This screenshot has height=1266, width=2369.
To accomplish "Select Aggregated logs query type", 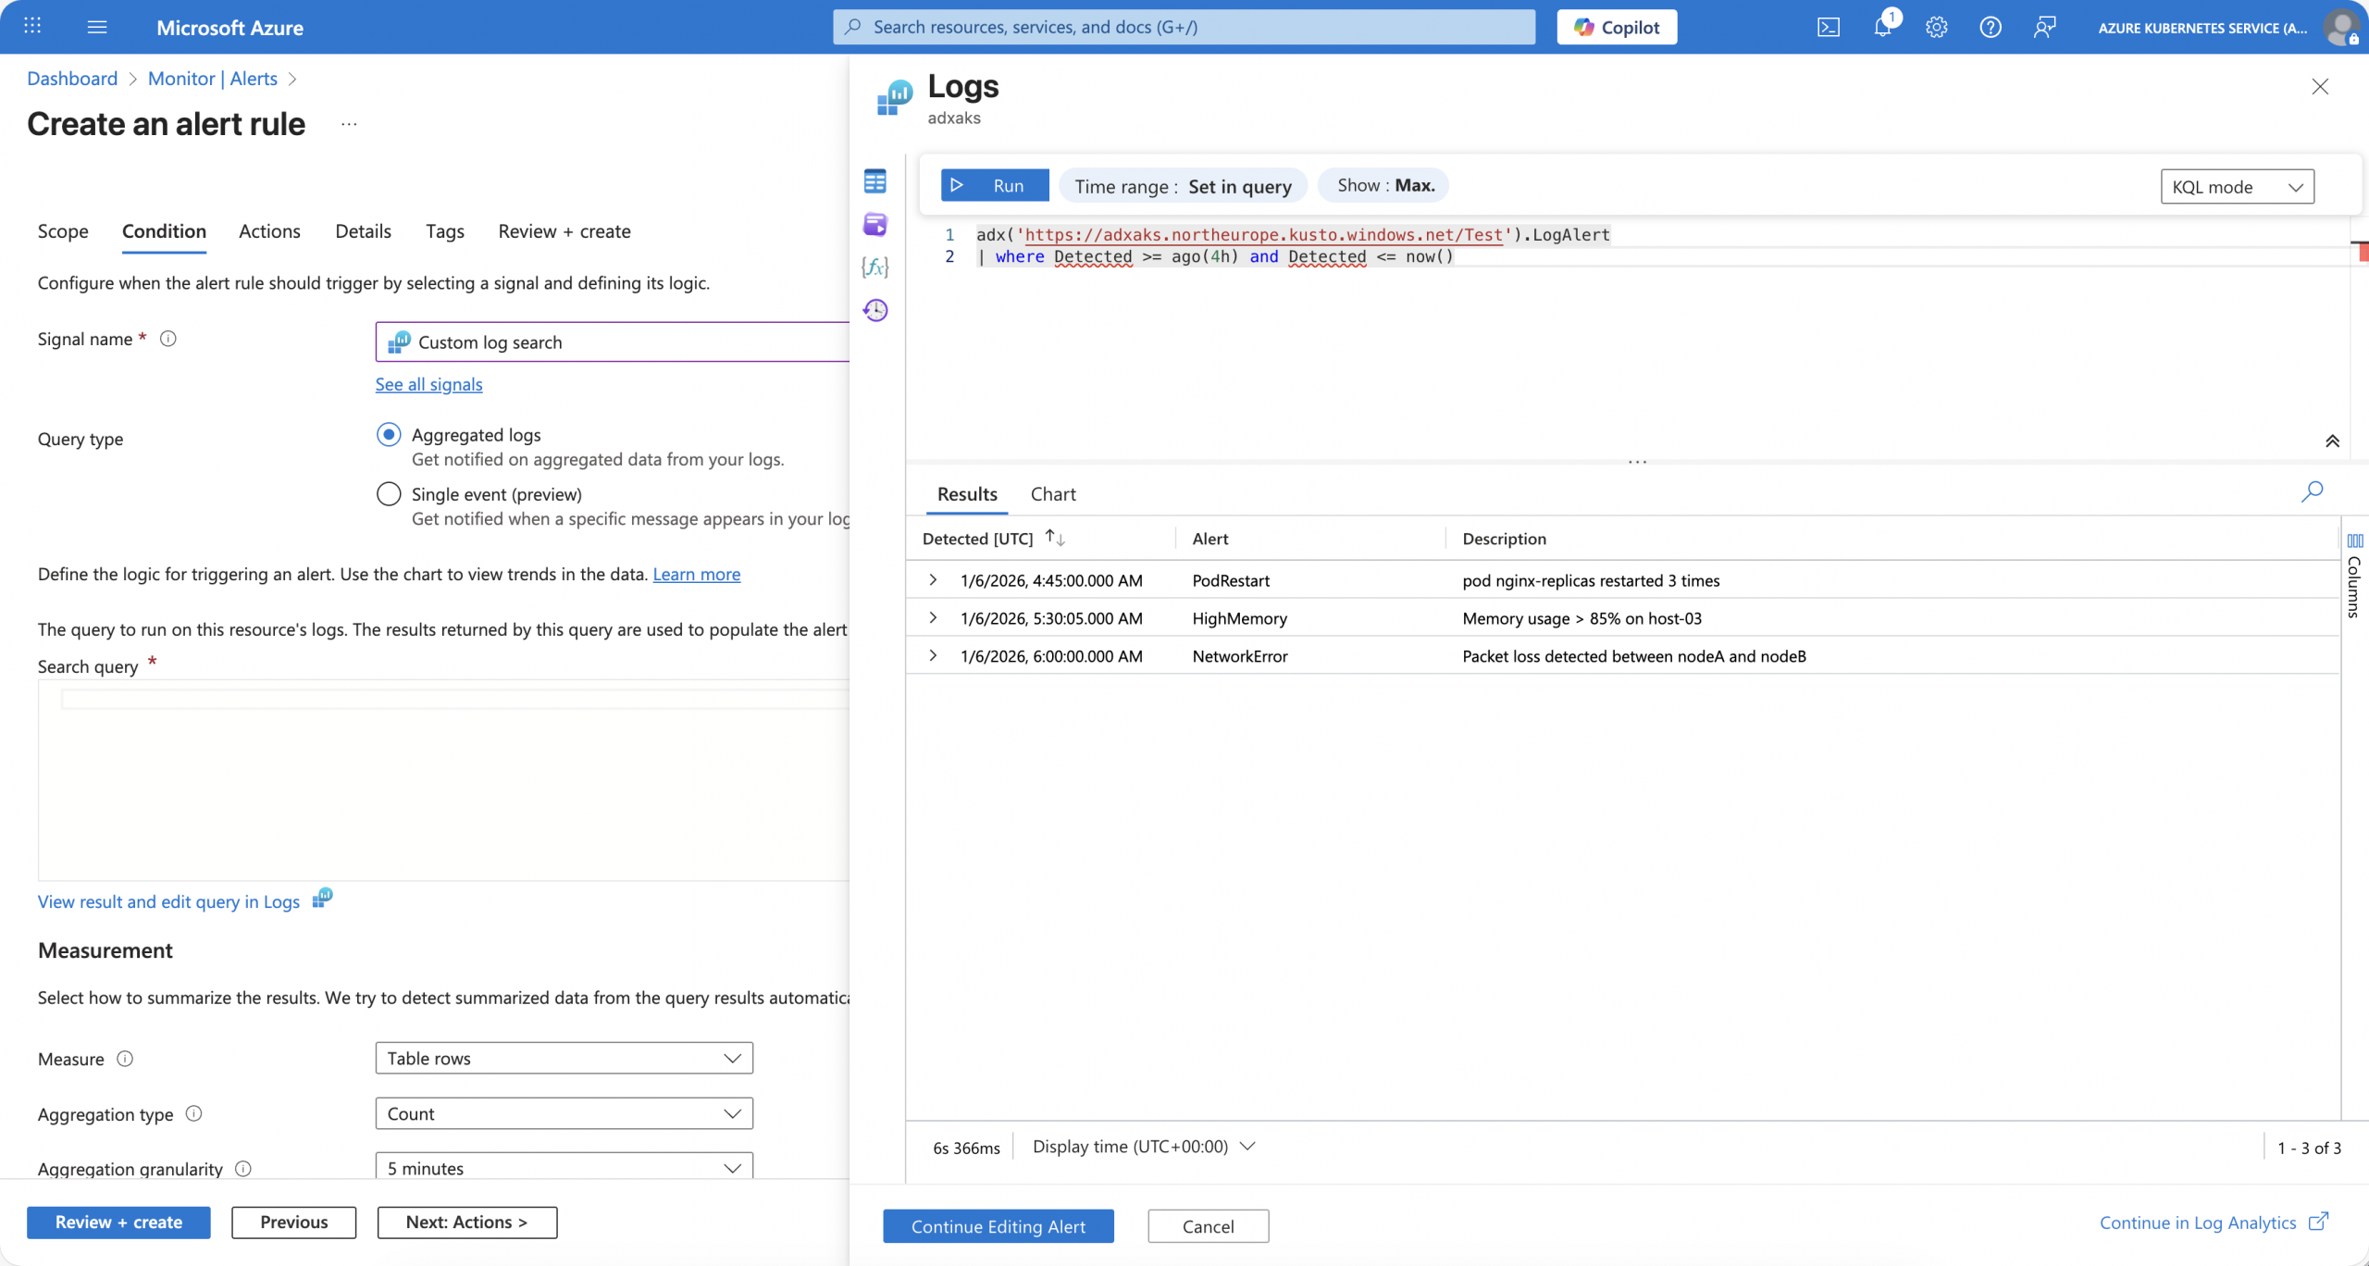I will click(x=389, y=434).
